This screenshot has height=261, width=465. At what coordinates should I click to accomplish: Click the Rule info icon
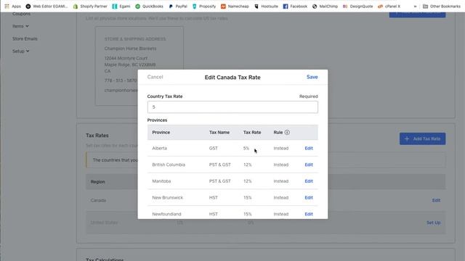[x=287, y=132]
